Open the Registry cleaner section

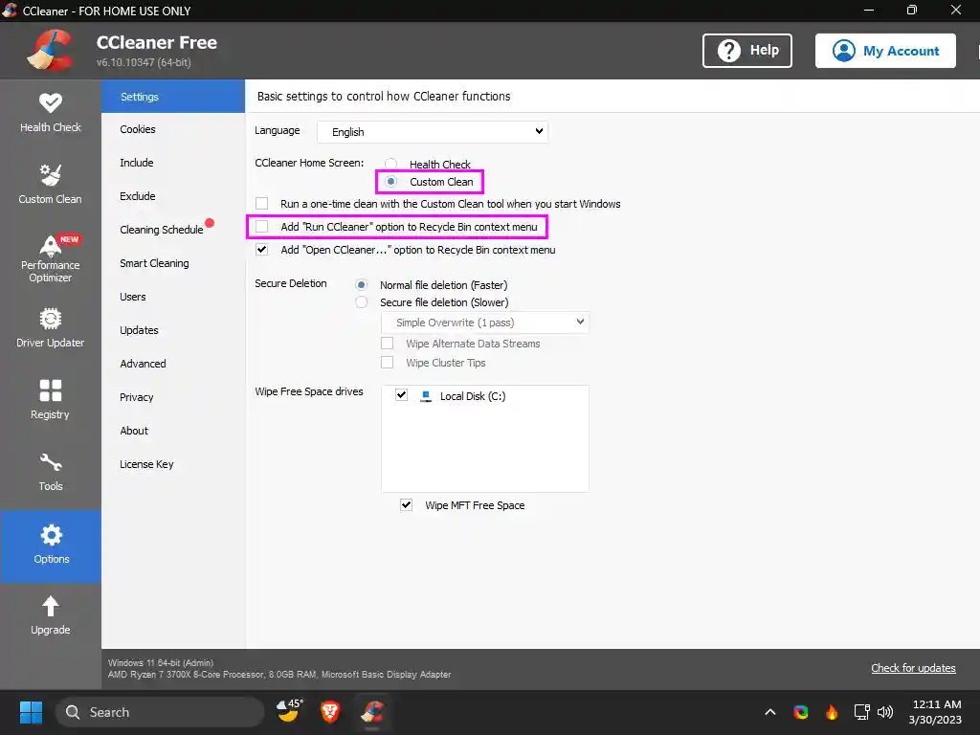(x=51, y=398)
